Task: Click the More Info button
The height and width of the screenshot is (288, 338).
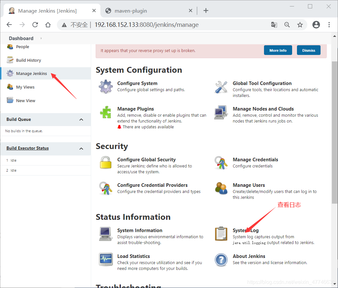Action: [278, 50]
